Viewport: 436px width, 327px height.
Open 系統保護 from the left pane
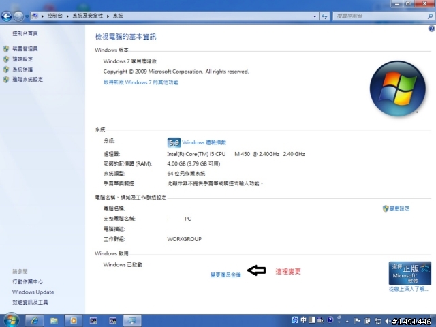click(x=22, y=69)
